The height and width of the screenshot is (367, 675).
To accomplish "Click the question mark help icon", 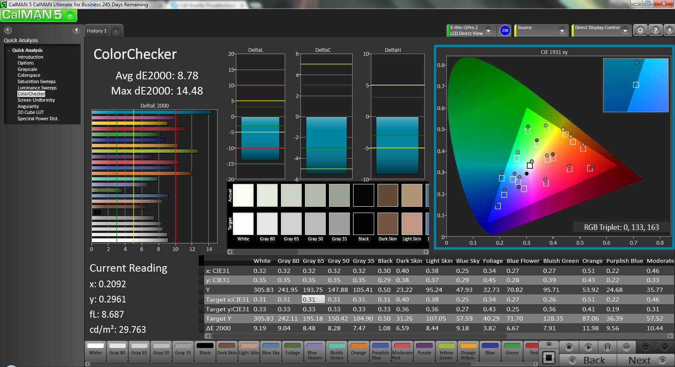I will click(655, 30).
